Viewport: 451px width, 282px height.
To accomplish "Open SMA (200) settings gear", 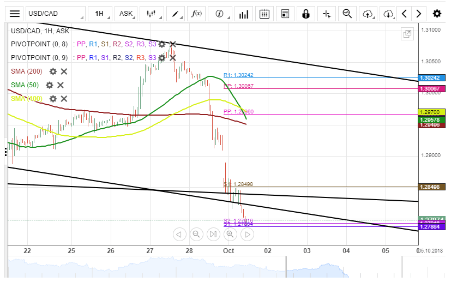I will [53, 71].
